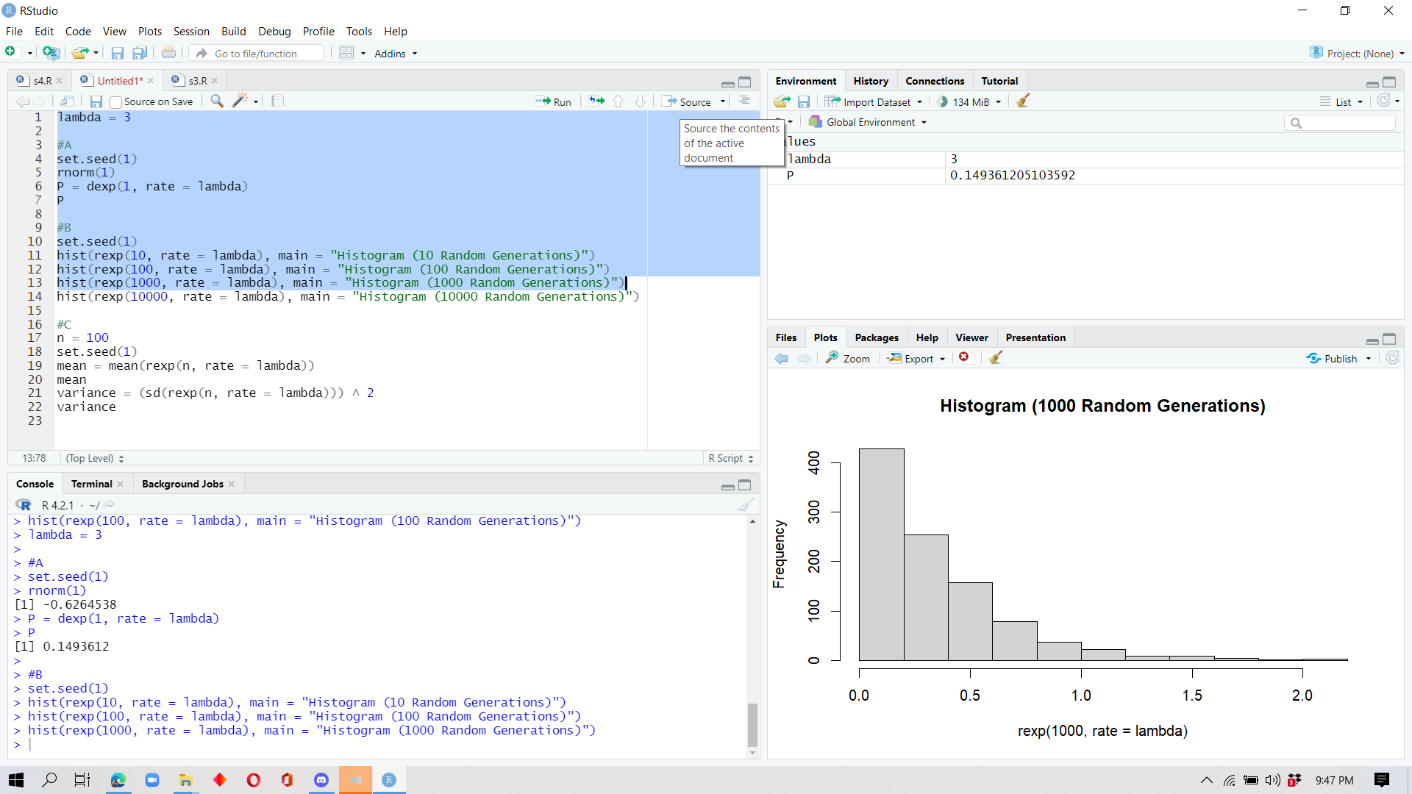Print the current file

click(x=168, y=52)
